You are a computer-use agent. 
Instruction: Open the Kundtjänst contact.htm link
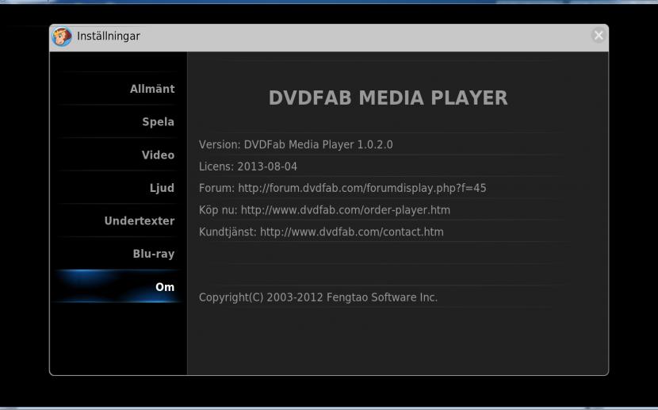point(352,232)
